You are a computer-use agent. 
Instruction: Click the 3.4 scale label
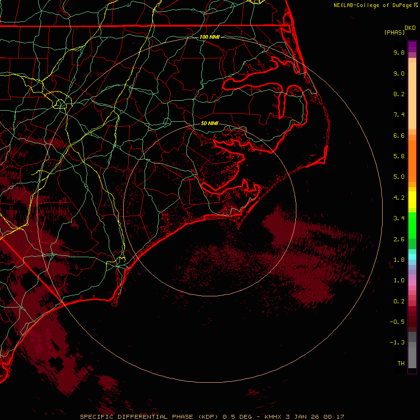click(x=399, y=218)
